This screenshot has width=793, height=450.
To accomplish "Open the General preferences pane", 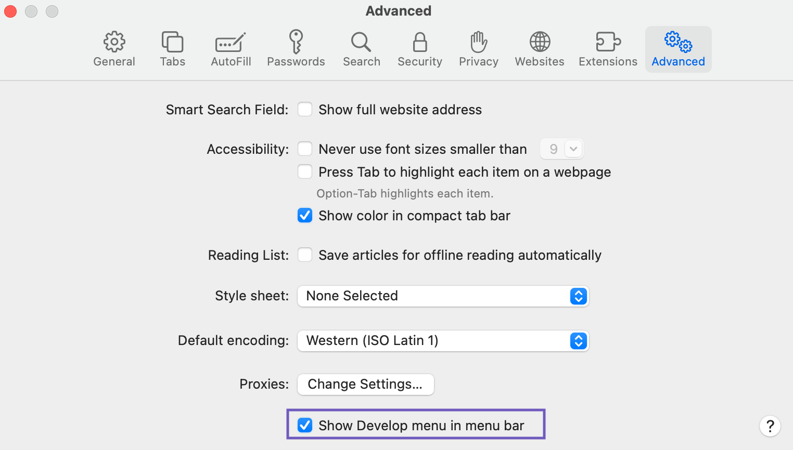I will coord(114,49).
